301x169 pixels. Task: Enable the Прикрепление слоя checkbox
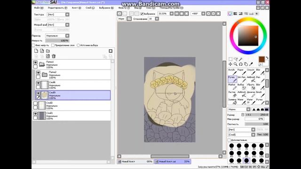pyautogui.click(x=53, y=45)
